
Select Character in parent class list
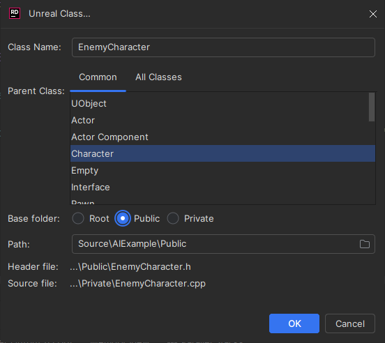pos(222,153)
